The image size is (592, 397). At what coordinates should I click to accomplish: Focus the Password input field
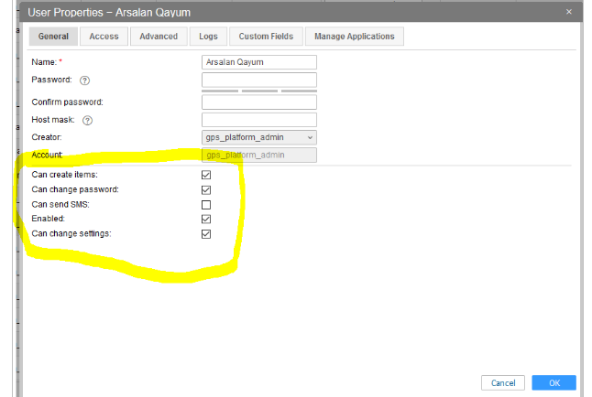point(258,80)
